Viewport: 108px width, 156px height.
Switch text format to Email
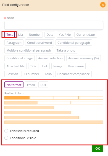pyautogui.click(x=31, y=85)
